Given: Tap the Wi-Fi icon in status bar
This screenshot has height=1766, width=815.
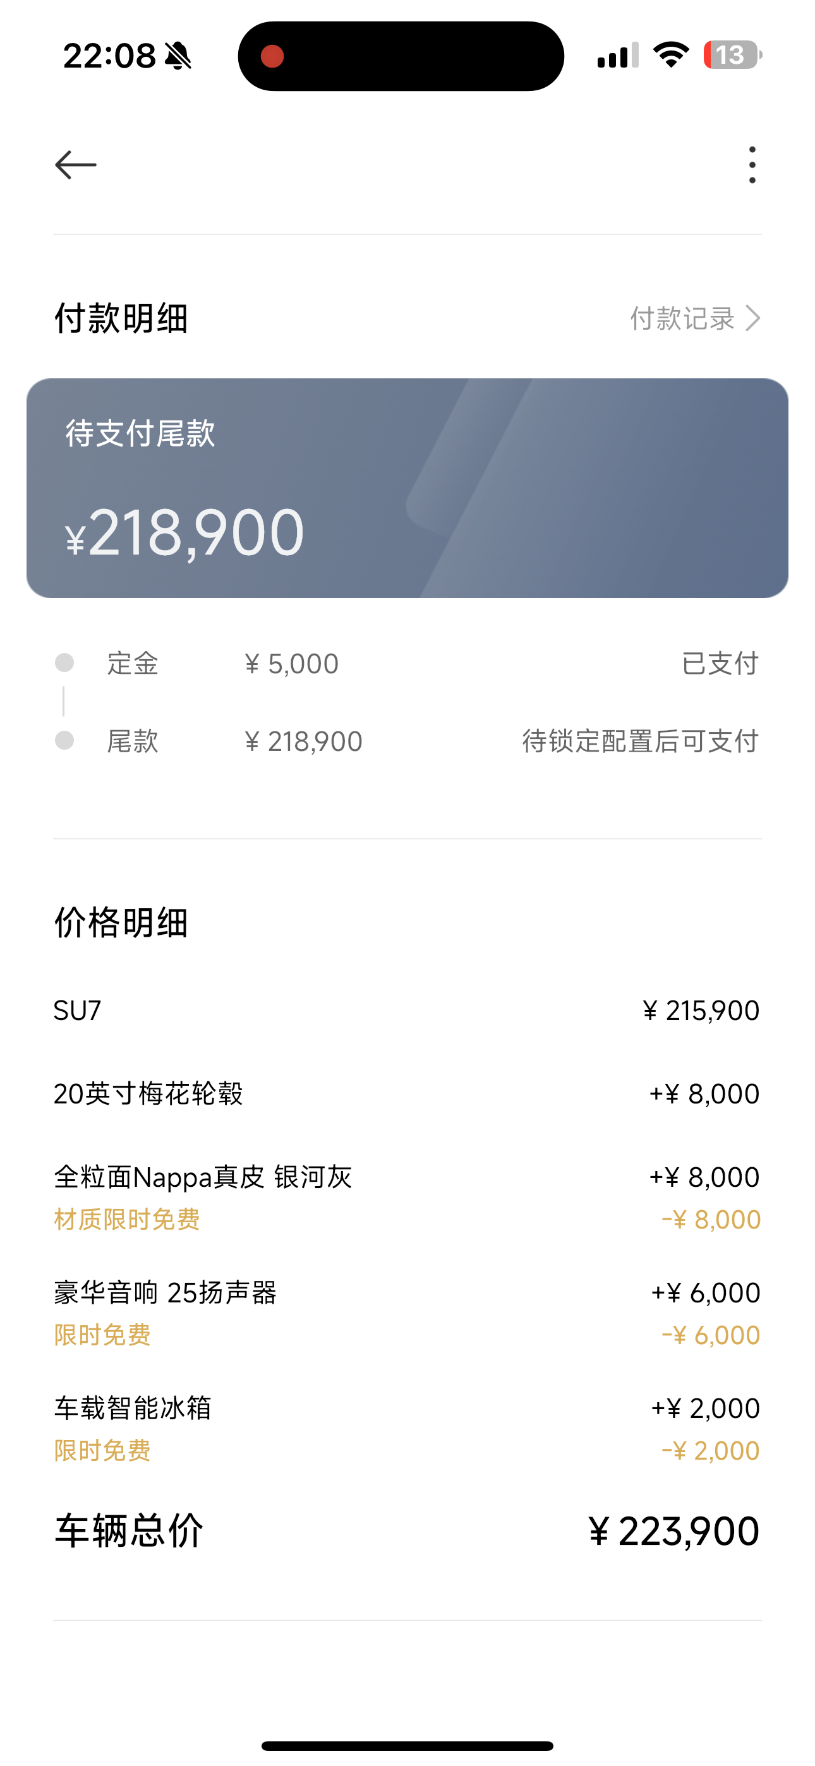Looking at the screenshot, I should [671, 55].
